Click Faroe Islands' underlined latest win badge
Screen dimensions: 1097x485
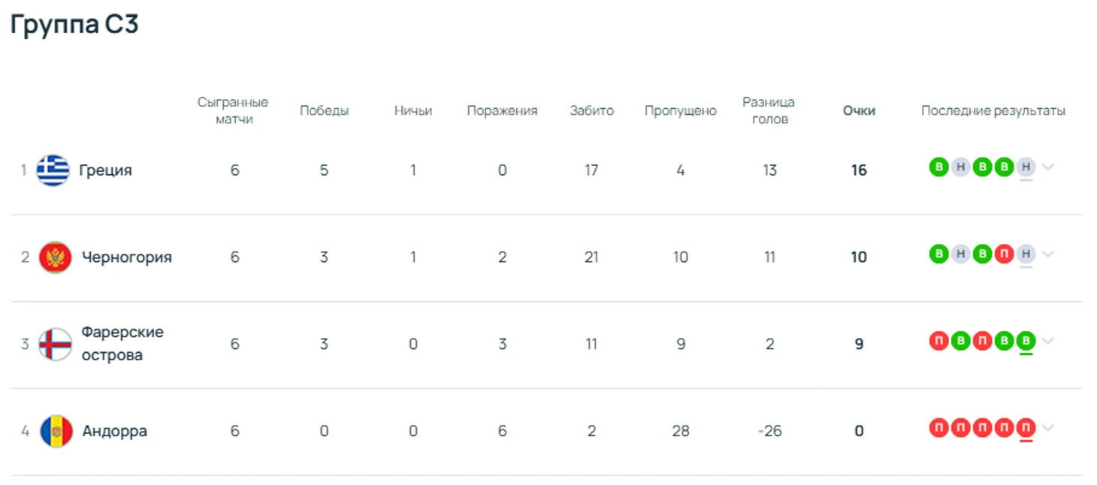[x=1026, y=341]
